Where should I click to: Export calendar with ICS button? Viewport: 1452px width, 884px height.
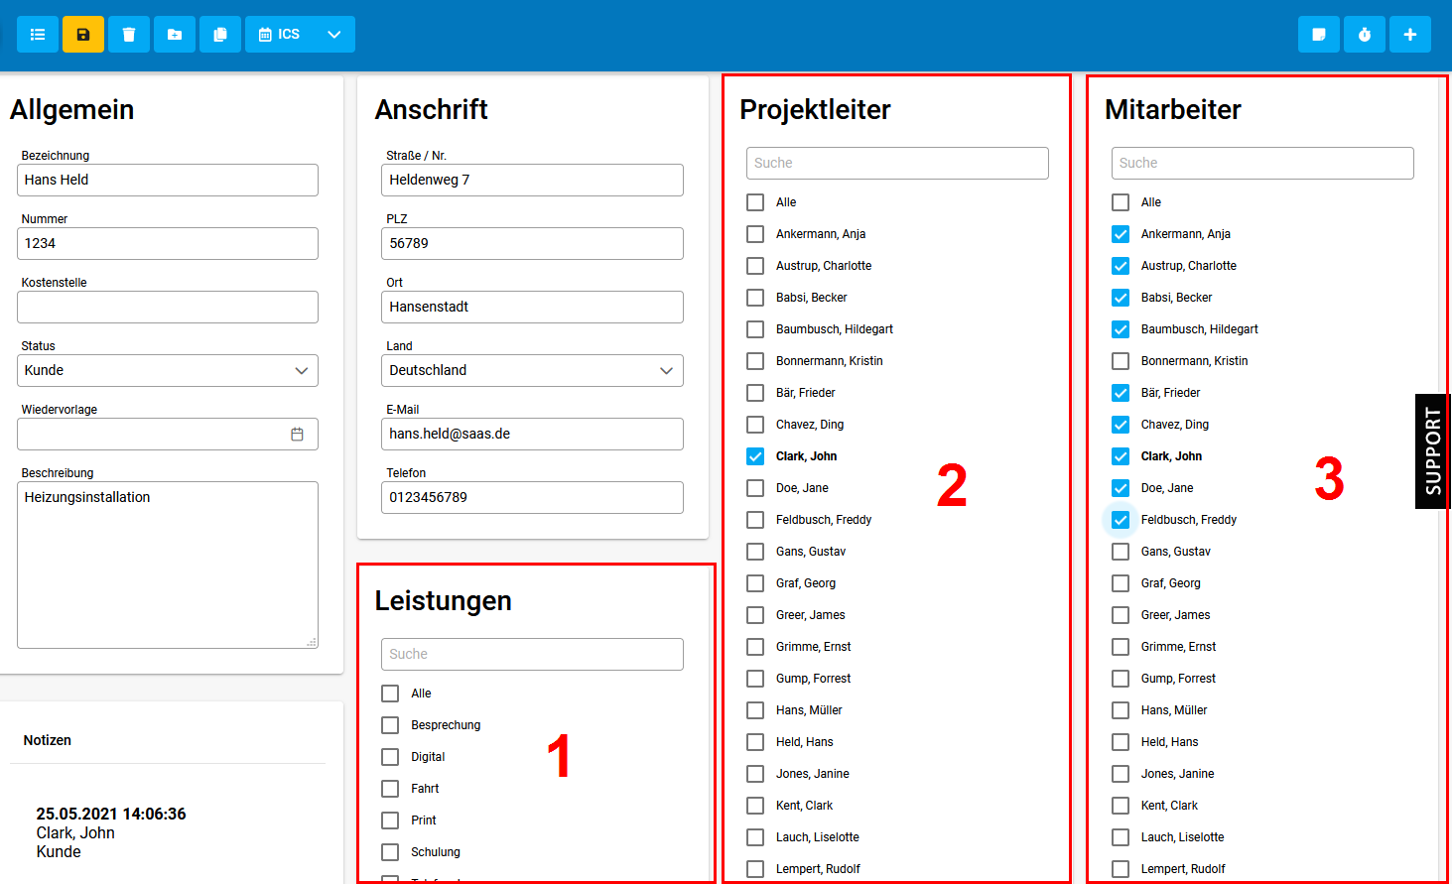pos(280,35)
